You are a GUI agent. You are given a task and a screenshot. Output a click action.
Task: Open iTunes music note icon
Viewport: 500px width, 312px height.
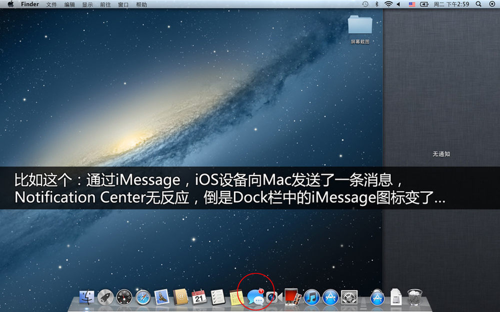(311, 297)
